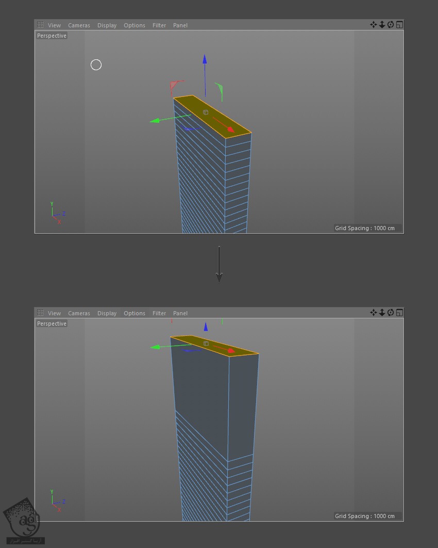Click the green axis arrowhead in the lower viewport
Image resolution: width=438 pixels, height=548 pixels.
(154, 347)
